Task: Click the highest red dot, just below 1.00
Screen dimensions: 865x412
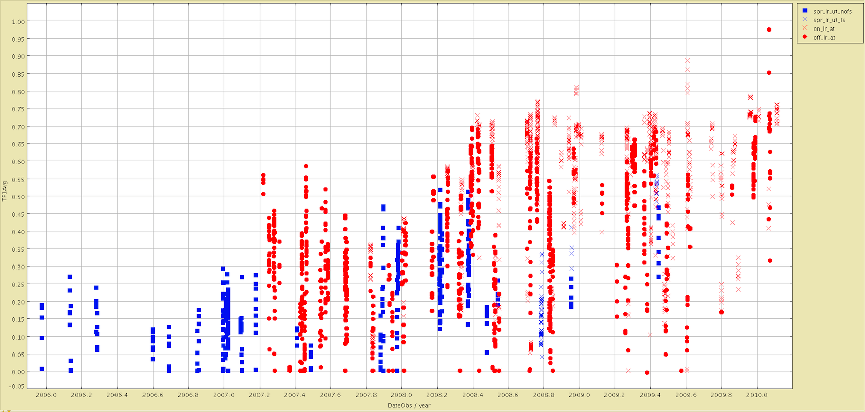Action: (769, 30)
